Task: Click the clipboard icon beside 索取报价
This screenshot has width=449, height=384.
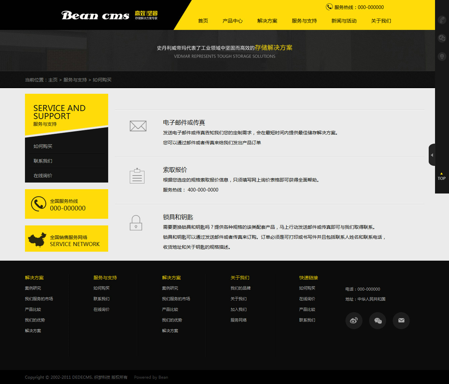Action: pos(137,176)
